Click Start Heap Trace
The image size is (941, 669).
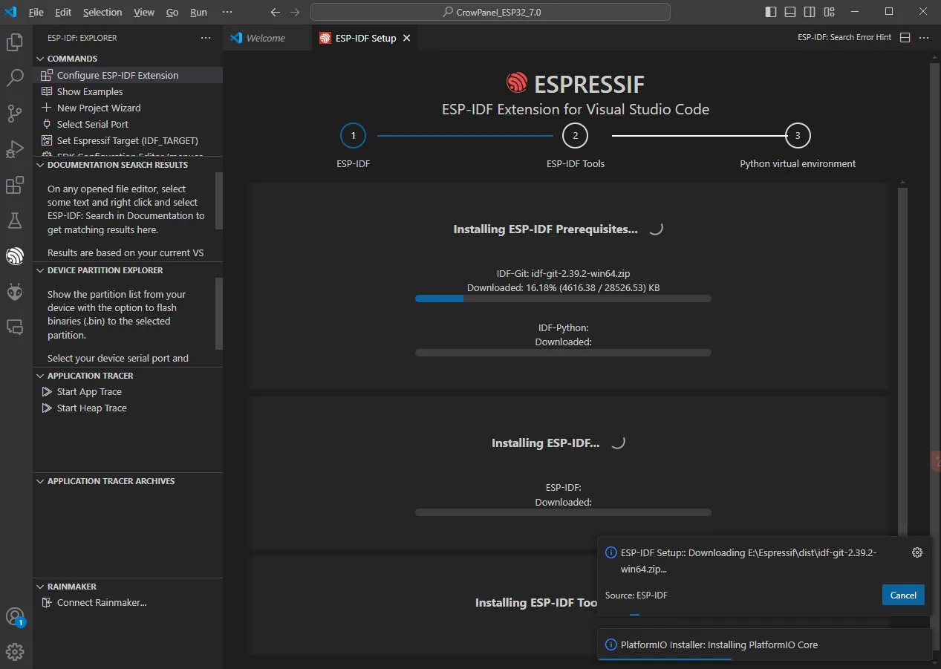91,408
